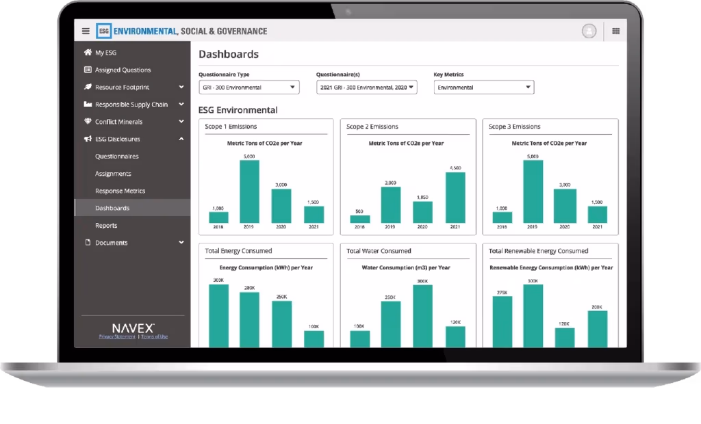This screenshot has width=701, height=424.
Task: Click the Scope 1 Emissions card title
Action: pyautogui.click(x=231, y=127)
